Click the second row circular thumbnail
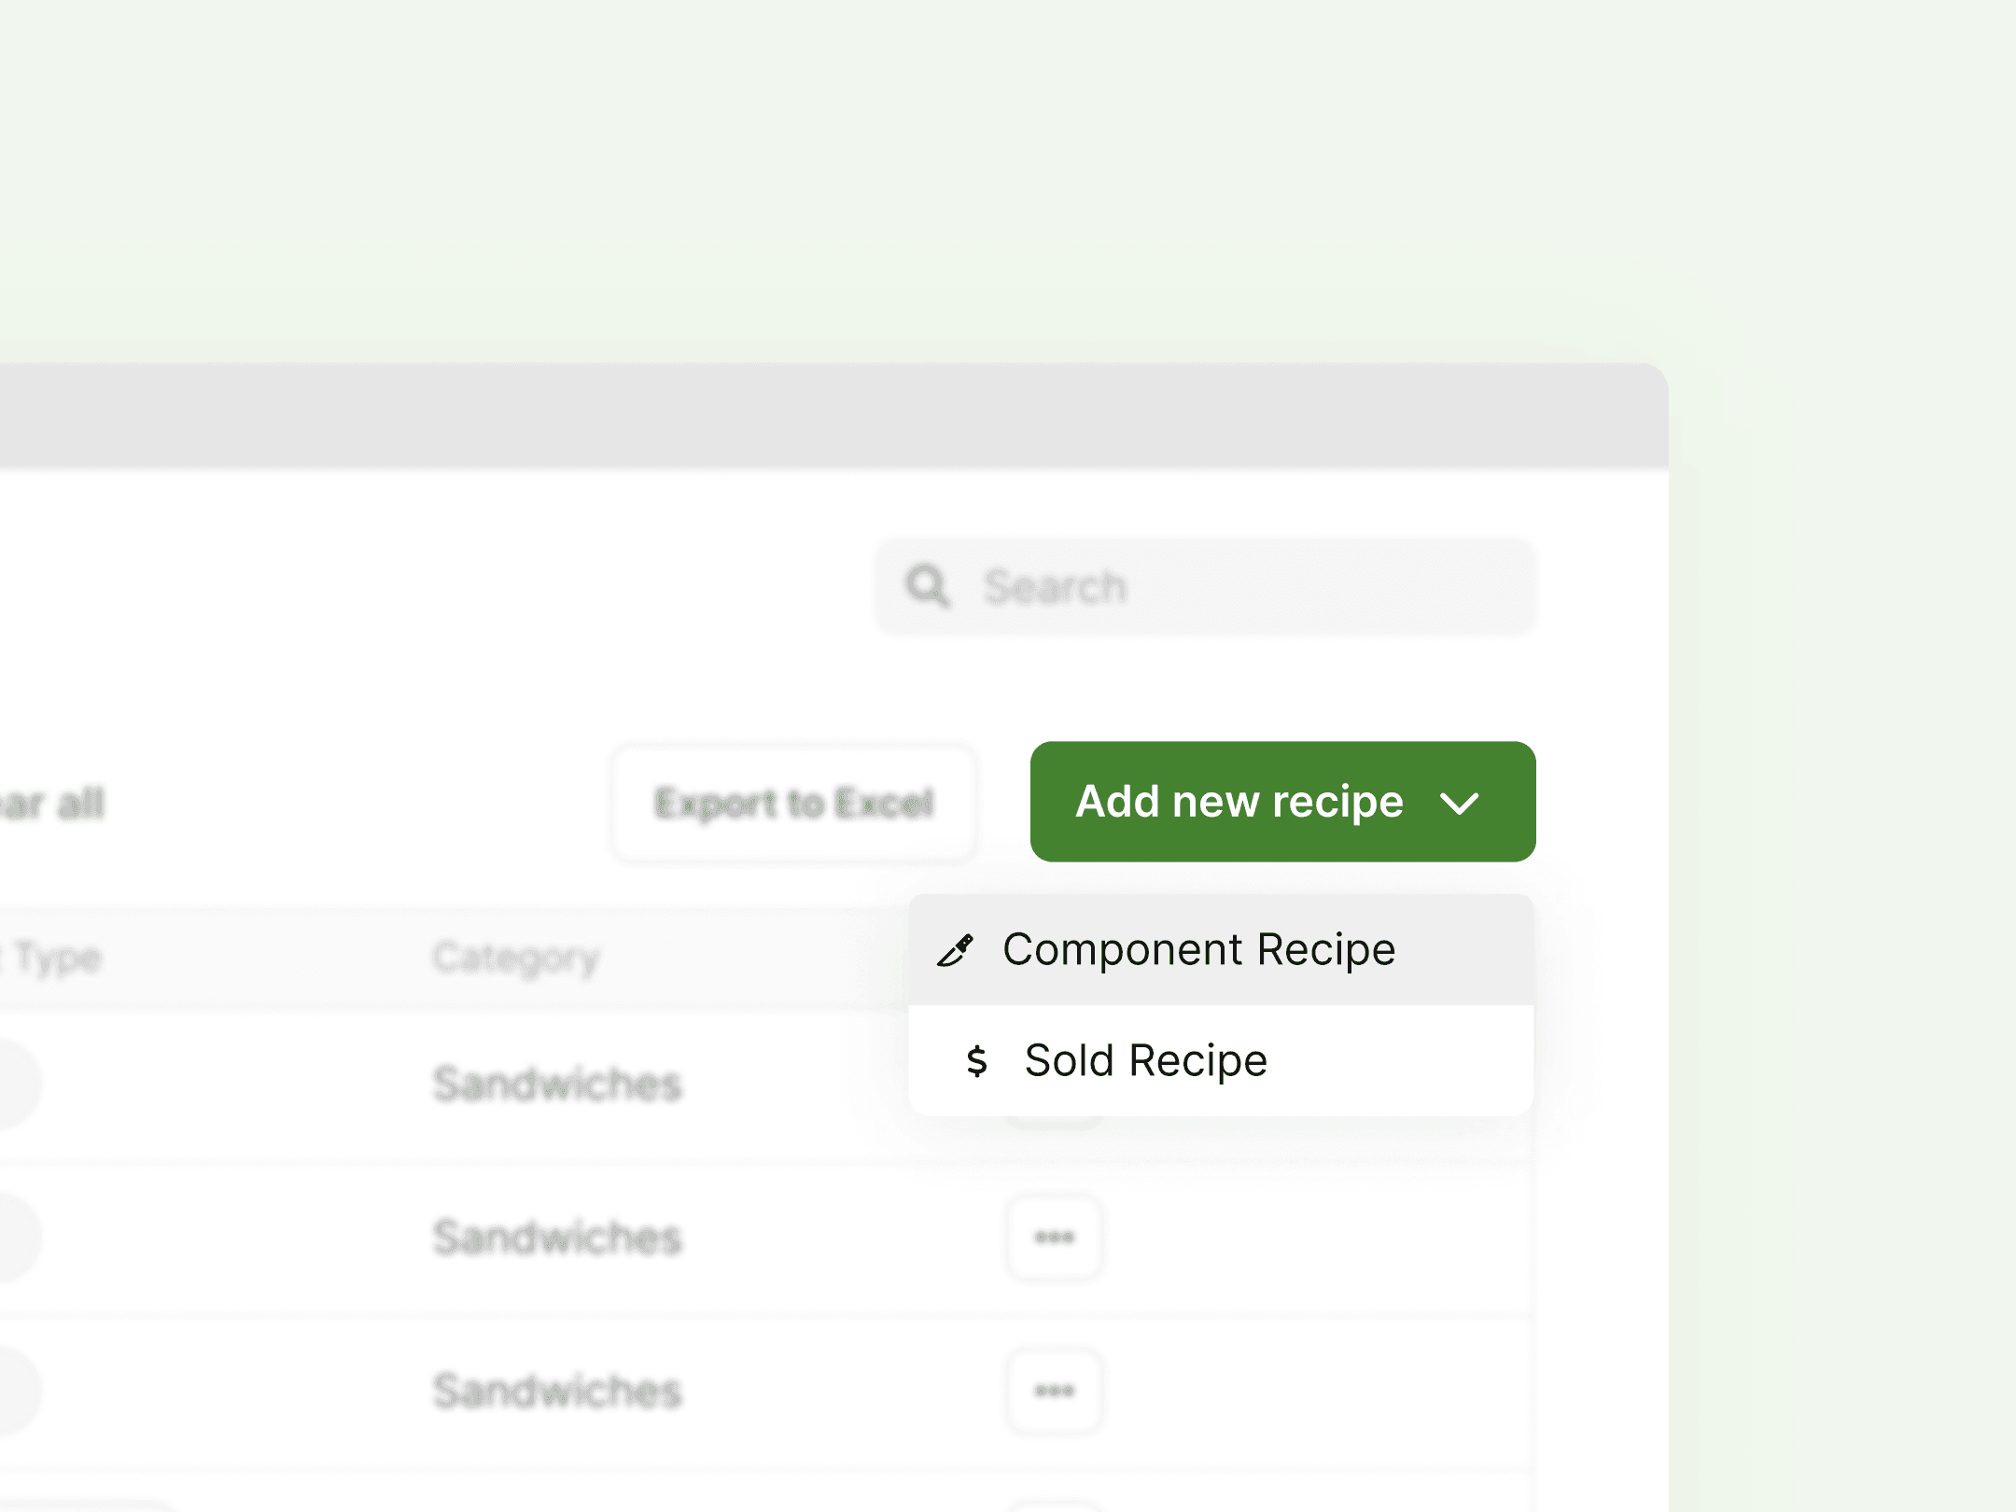The image size is (2016, 1512). 14,1238
